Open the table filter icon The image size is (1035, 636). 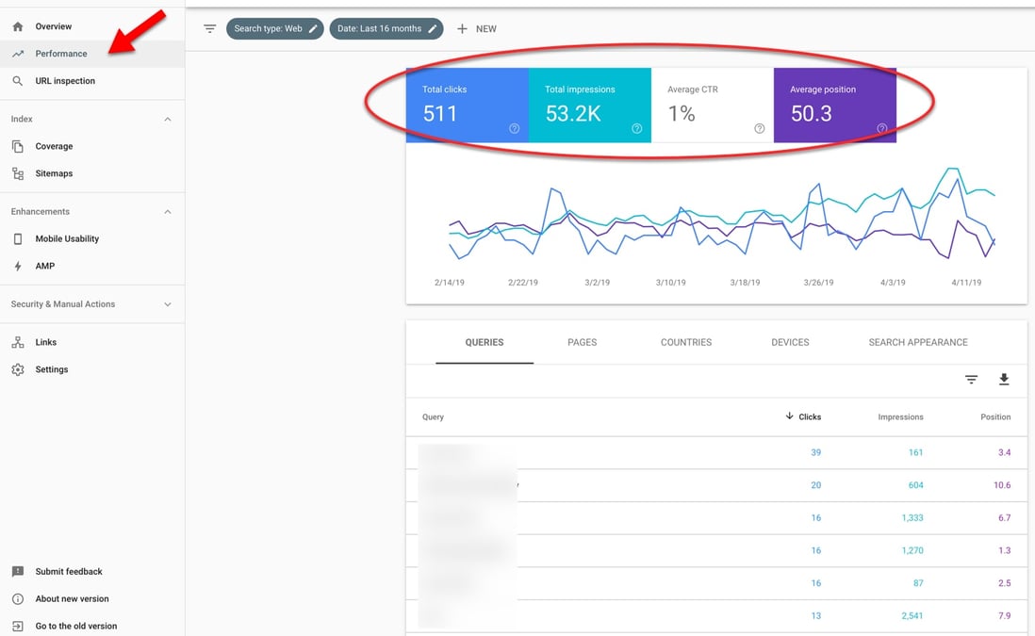[971, 379]
